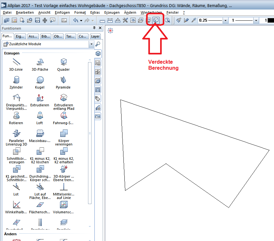Switch to the Layer tab

click(95, 36)
